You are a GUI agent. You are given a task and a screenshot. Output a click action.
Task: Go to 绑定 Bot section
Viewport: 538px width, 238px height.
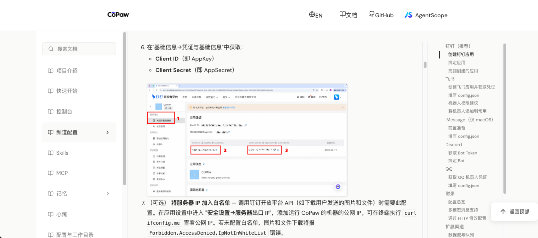click(456, 161)
